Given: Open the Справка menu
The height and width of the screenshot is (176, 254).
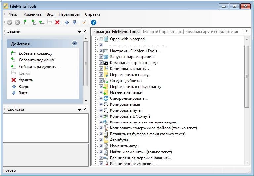Looking at the screenshot, I should [93, 14].
